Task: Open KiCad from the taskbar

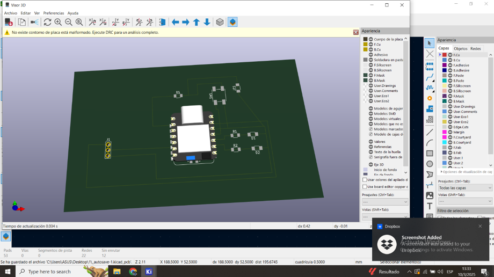Action: pyautogui.click(x=149, y=271)
